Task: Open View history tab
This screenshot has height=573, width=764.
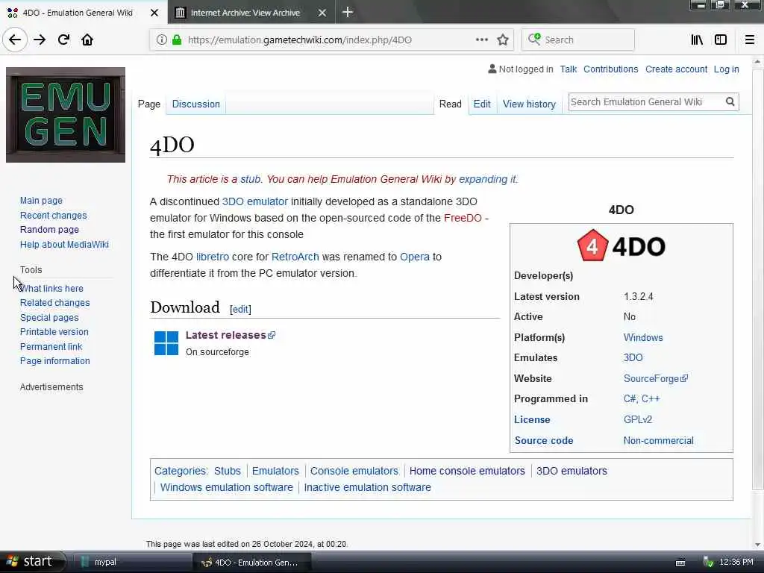Action: click(529, 104)
